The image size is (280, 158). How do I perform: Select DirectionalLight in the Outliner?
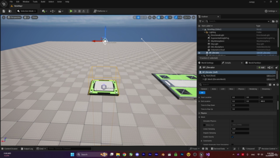[217, 35]
